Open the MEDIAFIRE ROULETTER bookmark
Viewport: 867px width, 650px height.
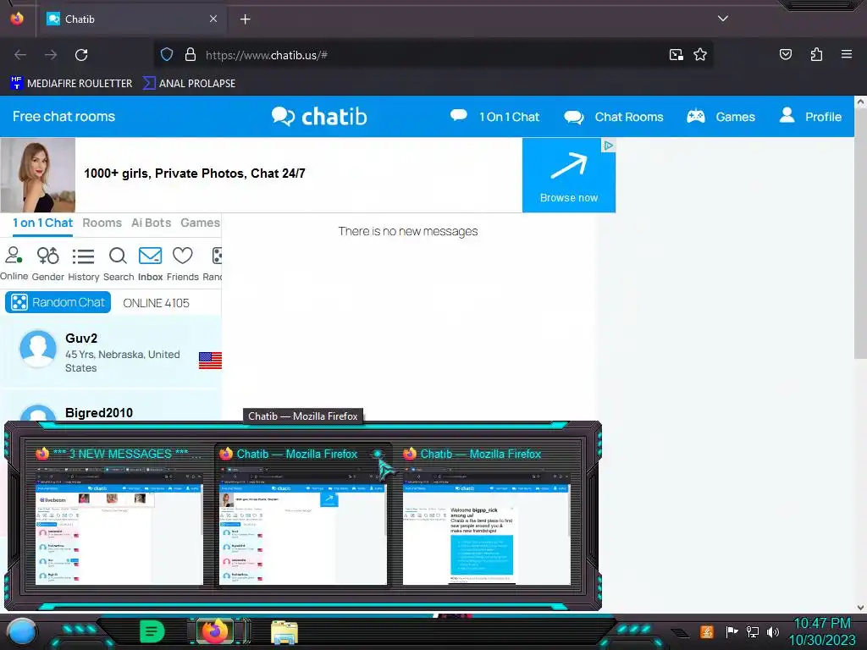71,84
